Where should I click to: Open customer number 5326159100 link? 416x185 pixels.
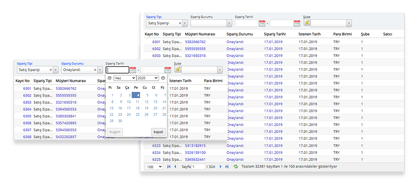[x=195, y=152]
